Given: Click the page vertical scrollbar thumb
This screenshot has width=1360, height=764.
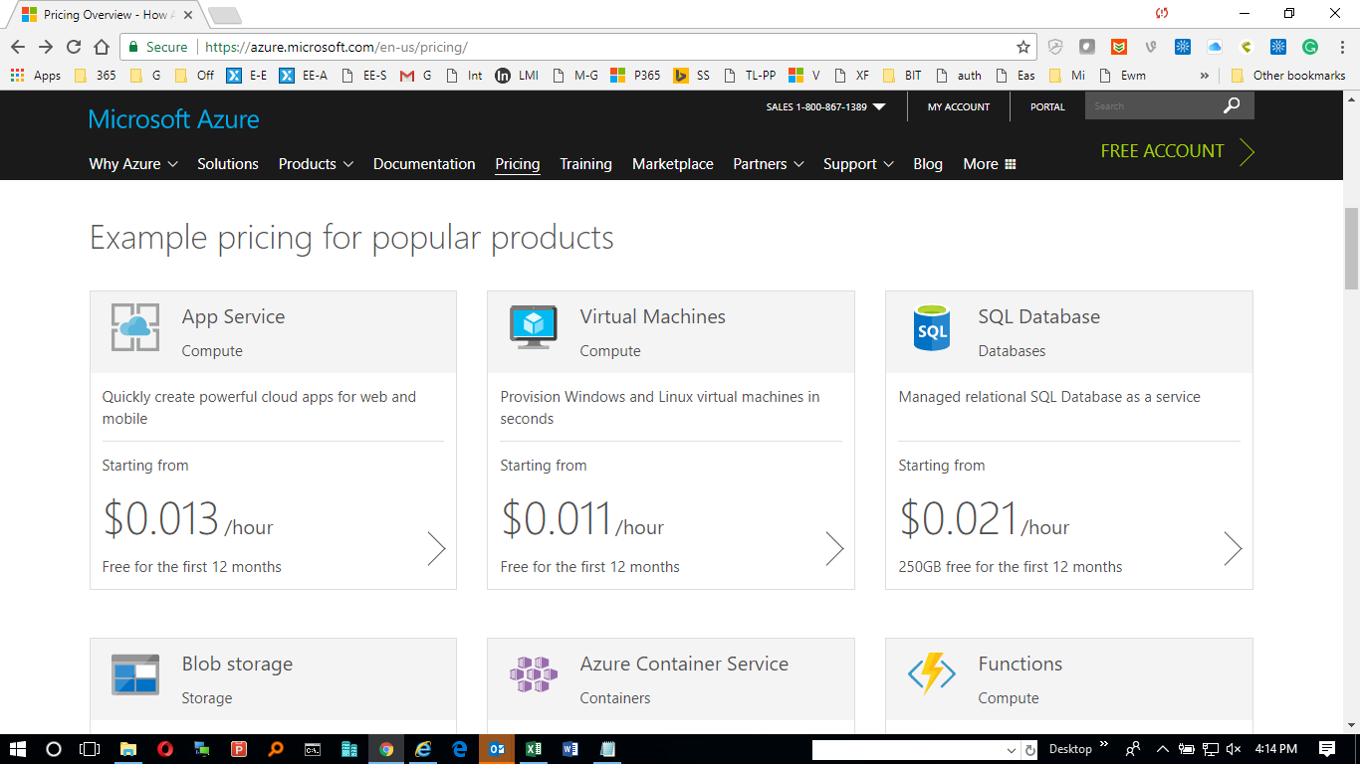Looking at the screenshot, I should click(x=1351, y=250).
